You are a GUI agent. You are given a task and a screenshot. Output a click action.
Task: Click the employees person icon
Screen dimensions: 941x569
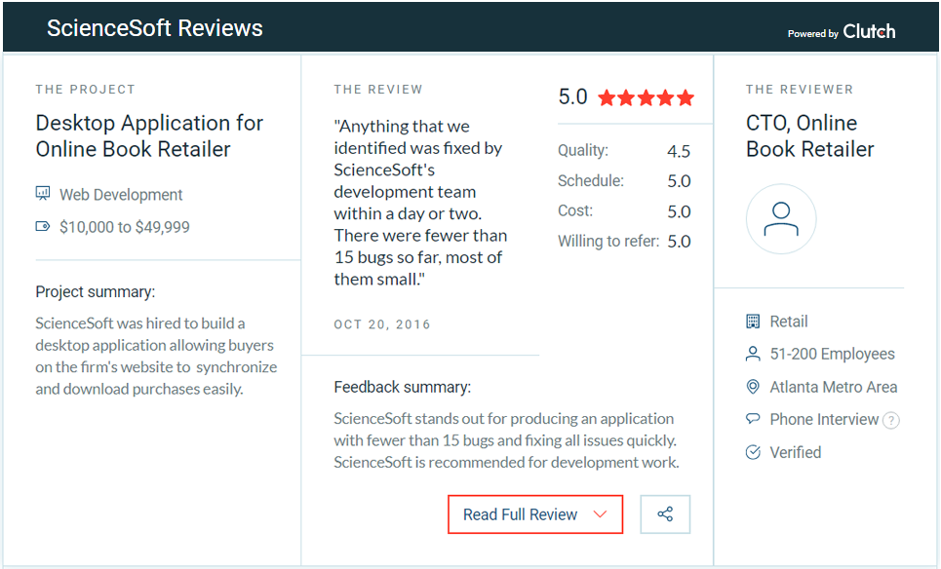[x=753, y=354]
